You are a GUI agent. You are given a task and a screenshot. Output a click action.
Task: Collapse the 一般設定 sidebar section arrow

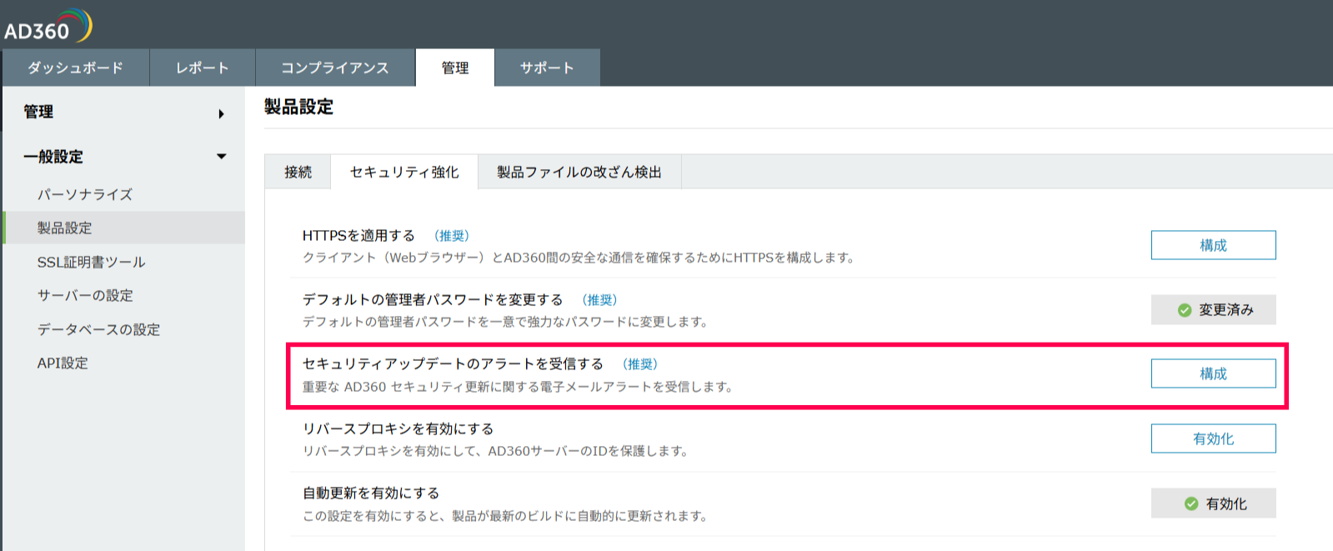[x=222, y=156]
